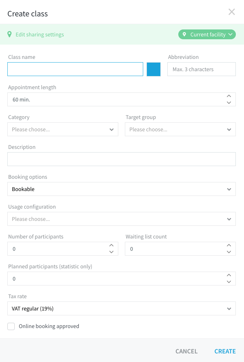Screen dimensions: 244x362
Task: Increase Planned participants value
Action: pyautogui.click(x=229, y=275)
